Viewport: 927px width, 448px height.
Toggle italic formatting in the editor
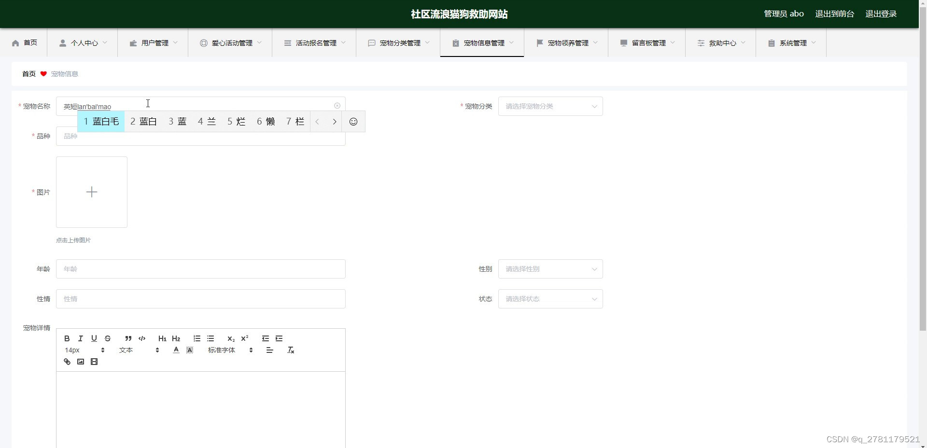[x=81, y=338]
